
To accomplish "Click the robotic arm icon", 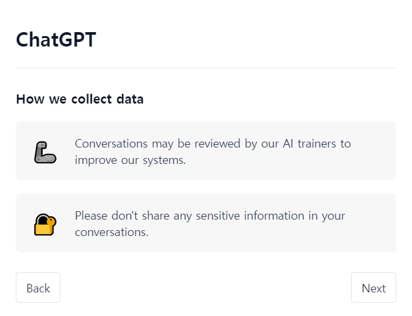I will coord(45,152).
